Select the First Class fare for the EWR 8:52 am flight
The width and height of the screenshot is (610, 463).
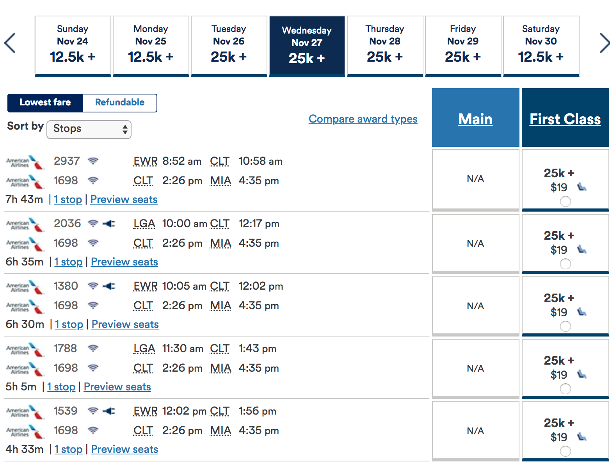565,201
